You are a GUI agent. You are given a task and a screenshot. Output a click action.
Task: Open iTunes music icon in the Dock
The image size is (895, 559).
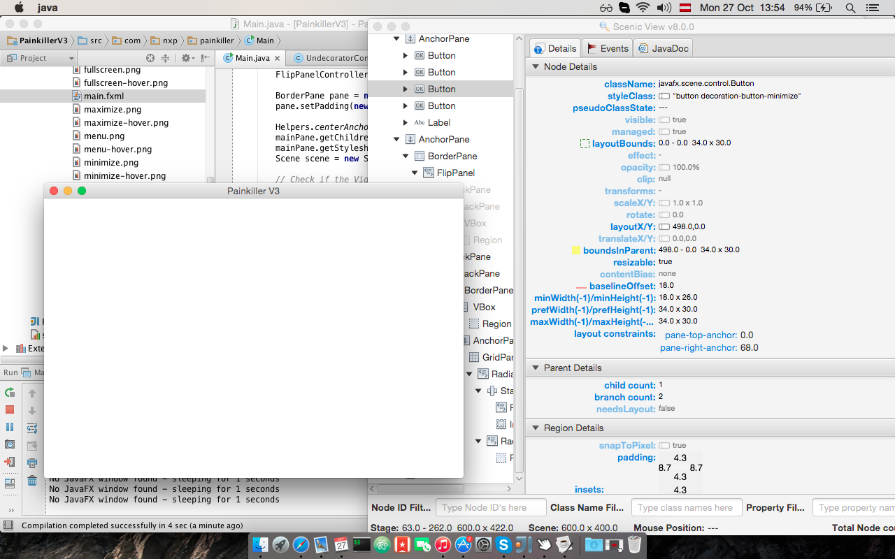tap(442, 544)
